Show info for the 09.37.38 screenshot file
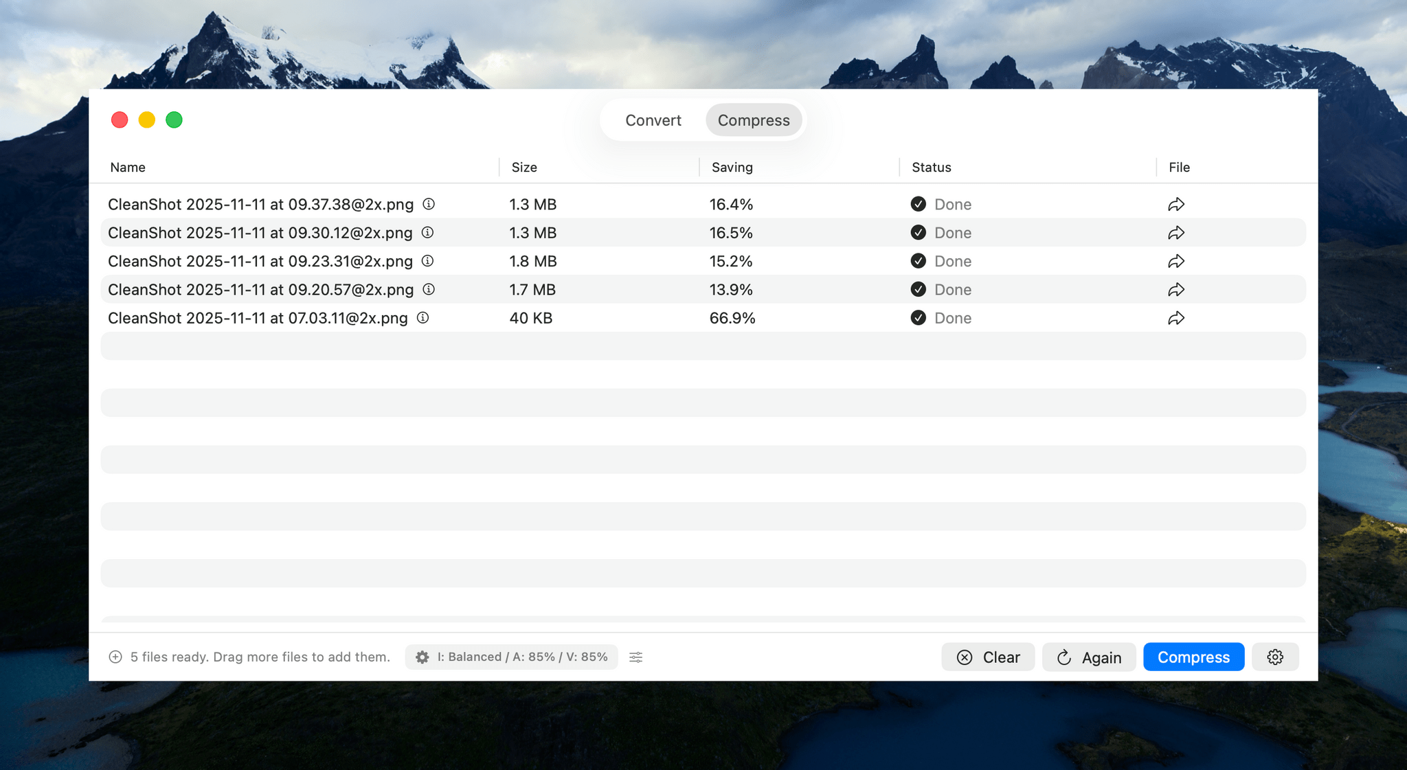Viewport: 1407px width, 770px height. (x=429, y=204)
